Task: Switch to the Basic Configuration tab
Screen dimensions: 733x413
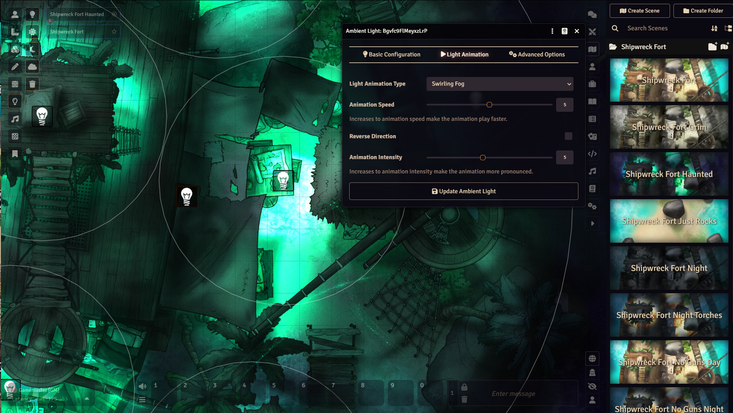Action: [x=391, y=54]
